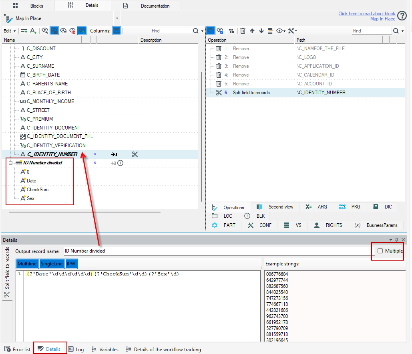The width and height of the screenshot is (412, 354).
Task: Select the Split field to records operation row
Action: pyautogui.click(x=305, y=93)
